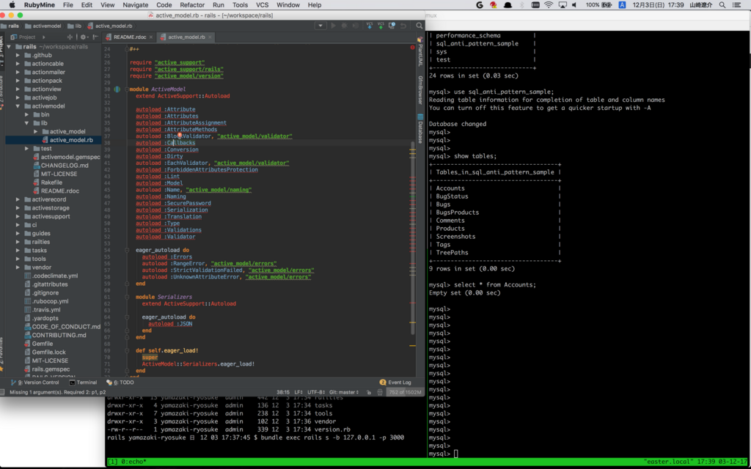751x469 pixels.
Task: Open the Git: master branch selector
Action: tap(344, 393)
